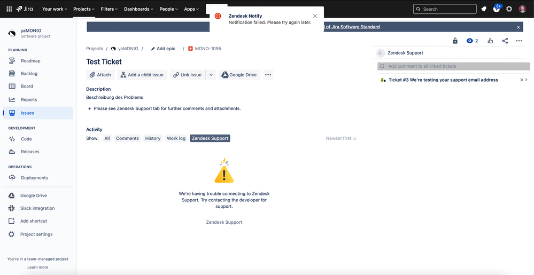The image size is (534, 275).
Task: Open the help icon with 3+ badge
Action: pos(497,9)
